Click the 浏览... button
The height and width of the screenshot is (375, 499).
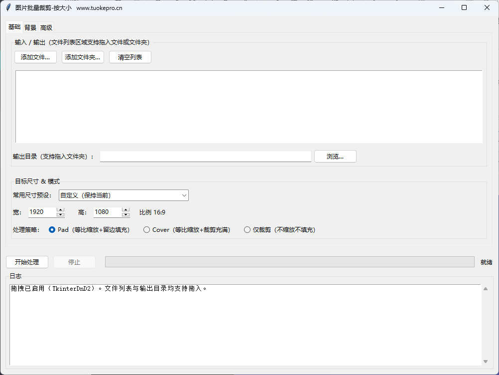tap(335, 157)
